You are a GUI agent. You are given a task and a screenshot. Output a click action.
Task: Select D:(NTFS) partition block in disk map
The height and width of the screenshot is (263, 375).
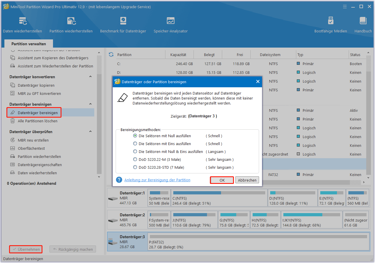pyautogui.click(x=293, y=198)
